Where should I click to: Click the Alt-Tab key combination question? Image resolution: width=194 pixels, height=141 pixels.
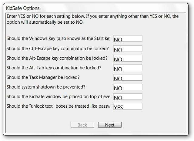[54, 67]
